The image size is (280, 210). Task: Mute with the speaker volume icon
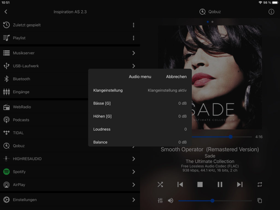pyautogui.click(x=171, y=200)
